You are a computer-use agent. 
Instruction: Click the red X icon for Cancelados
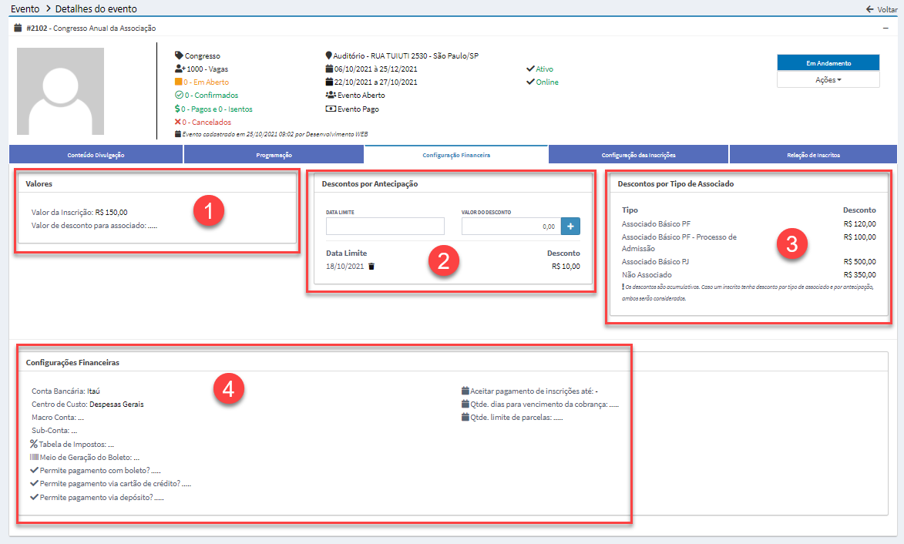(178, 122)
